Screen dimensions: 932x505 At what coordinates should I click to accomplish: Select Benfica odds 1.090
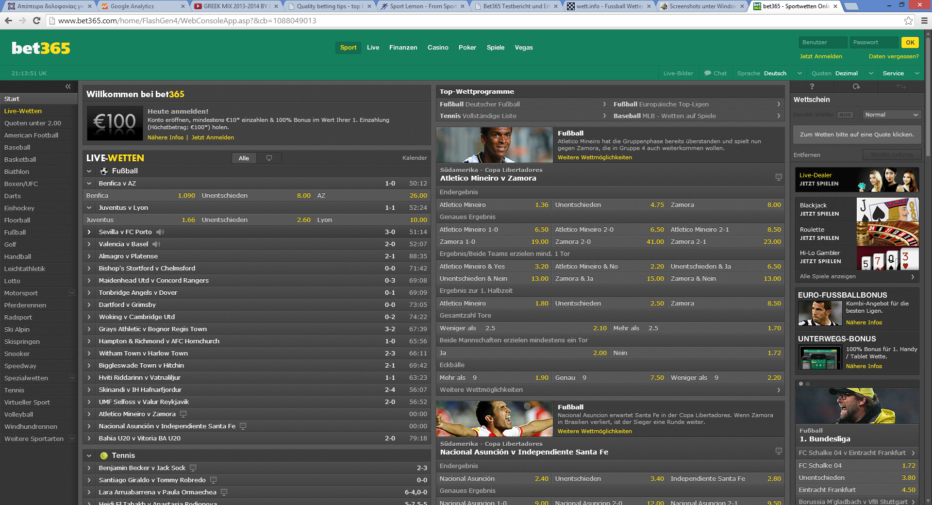coord(186,196)
